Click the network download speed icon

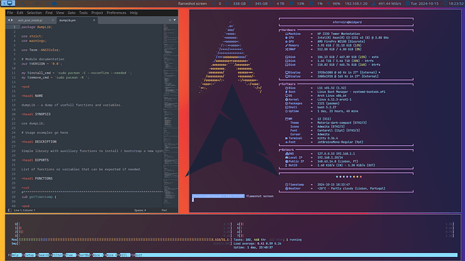click(374, 3)
